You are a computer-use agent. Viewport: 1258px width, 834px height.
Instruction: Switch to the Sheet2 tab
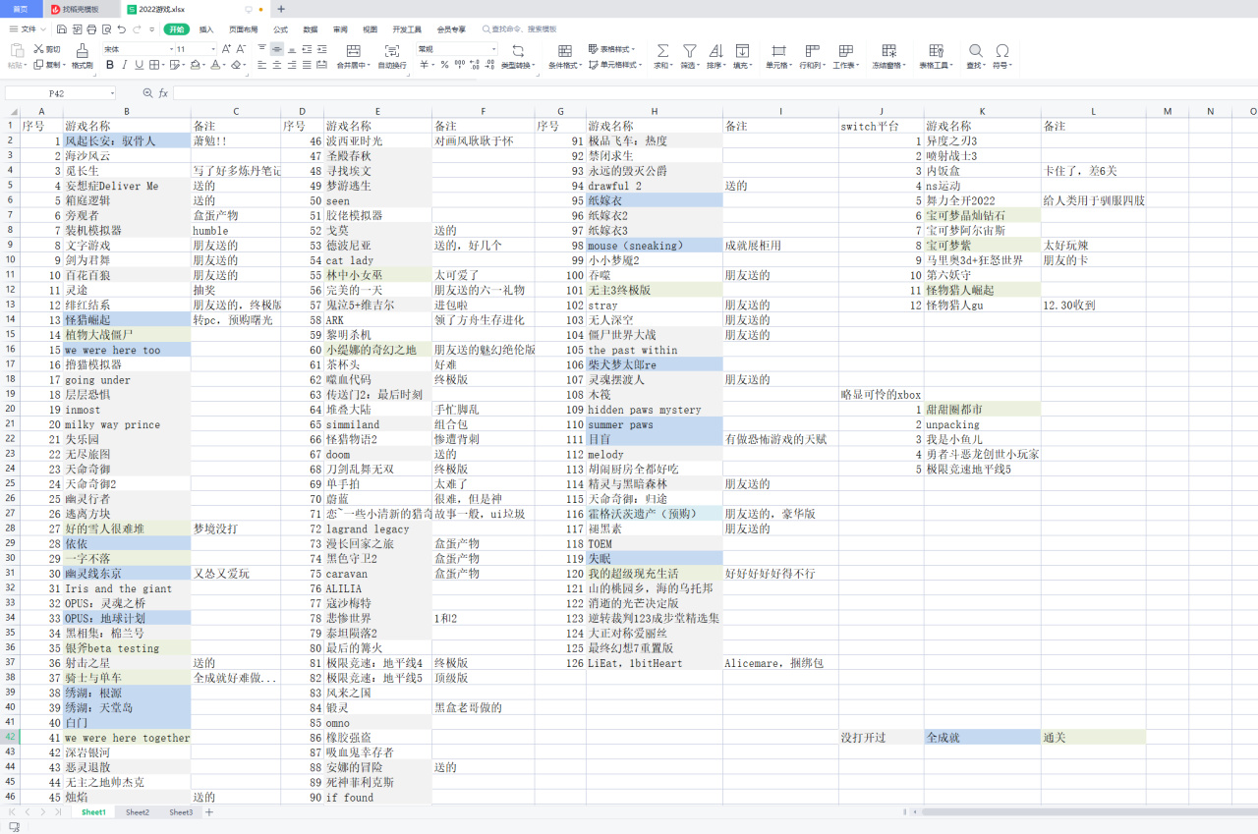tap(138, 812)
